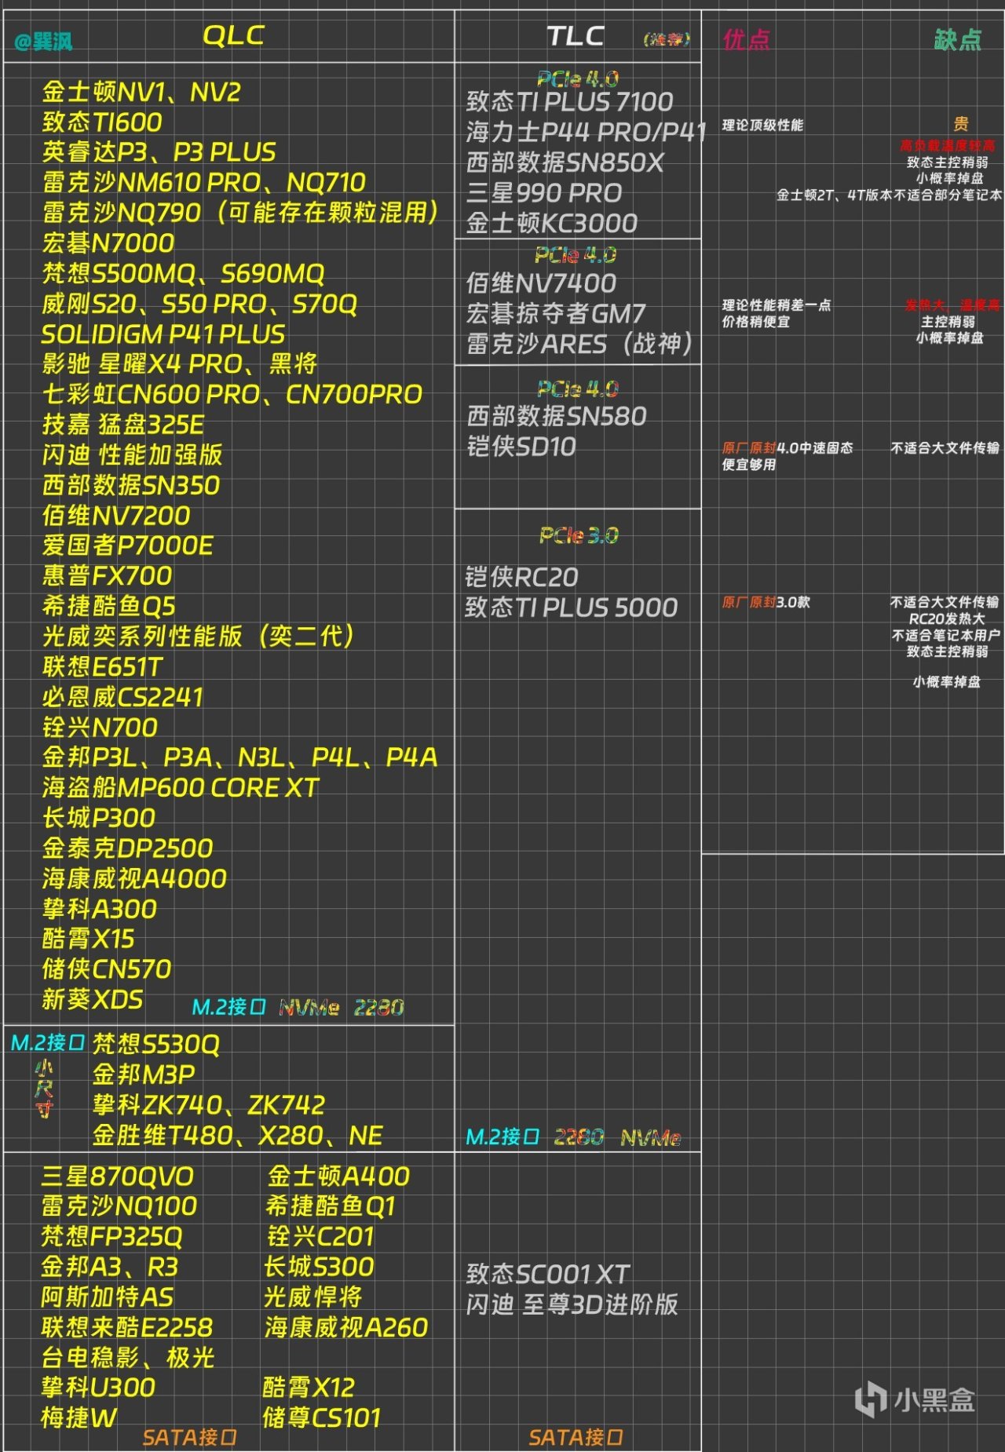This screenshot has width=1005, height=1452.
Task: Select 致态TI PLUS 7100
Action: [x=570, y=101]
